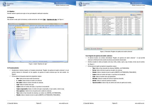This screenshot has height=107, width=152.
Task: Sort by the 'Cajero' column header
Action: [108, 17]
